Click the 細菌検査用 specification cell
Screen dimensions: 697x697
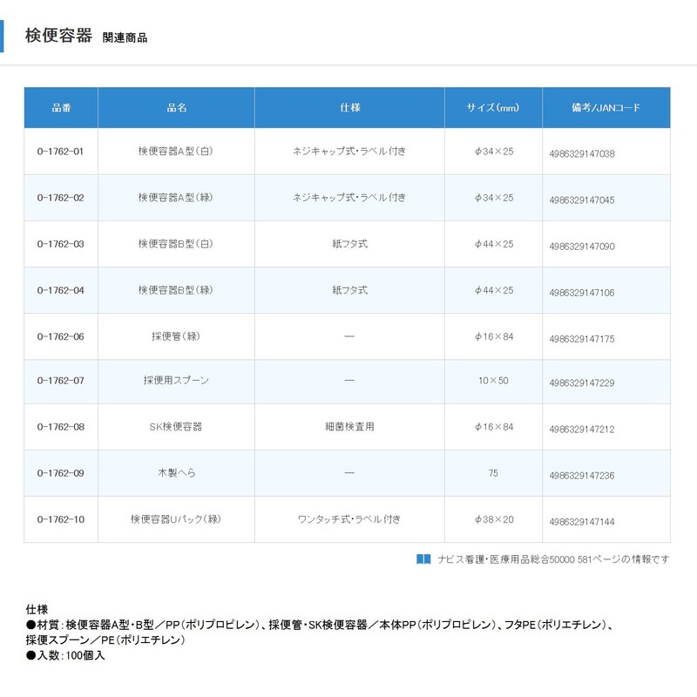tap(349, 427)
